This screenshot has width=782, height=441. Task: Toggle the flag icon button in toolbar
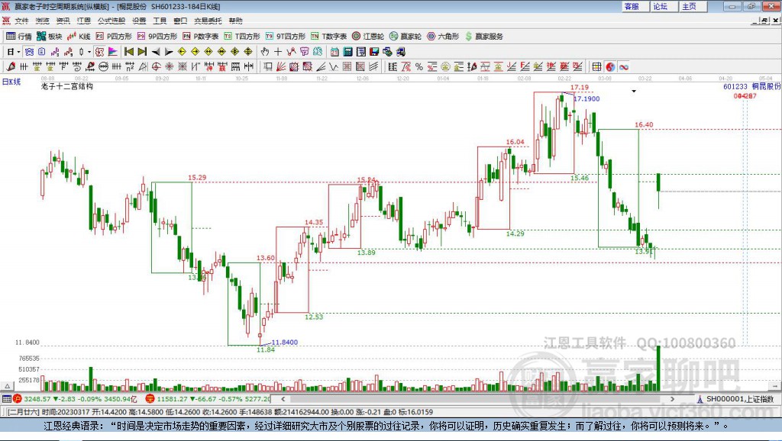click(113, 52)
